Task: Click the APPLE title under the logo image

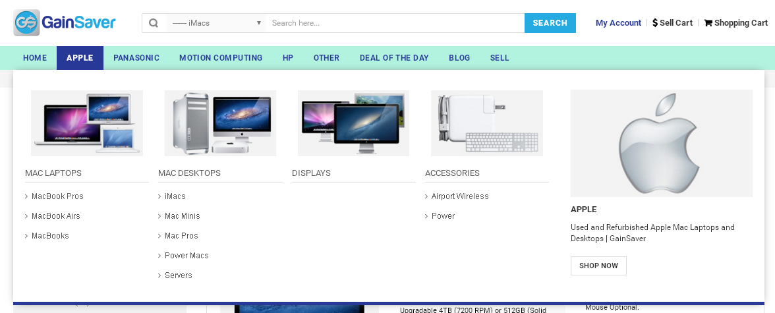Action: [584, 210]
